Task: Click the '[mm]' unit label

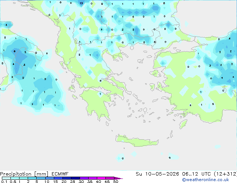Action: click(x=41, y=174)
